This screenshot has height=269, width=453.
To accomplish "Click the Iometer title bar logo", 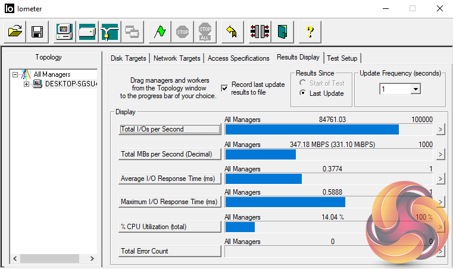I will (x=10, y=9).
